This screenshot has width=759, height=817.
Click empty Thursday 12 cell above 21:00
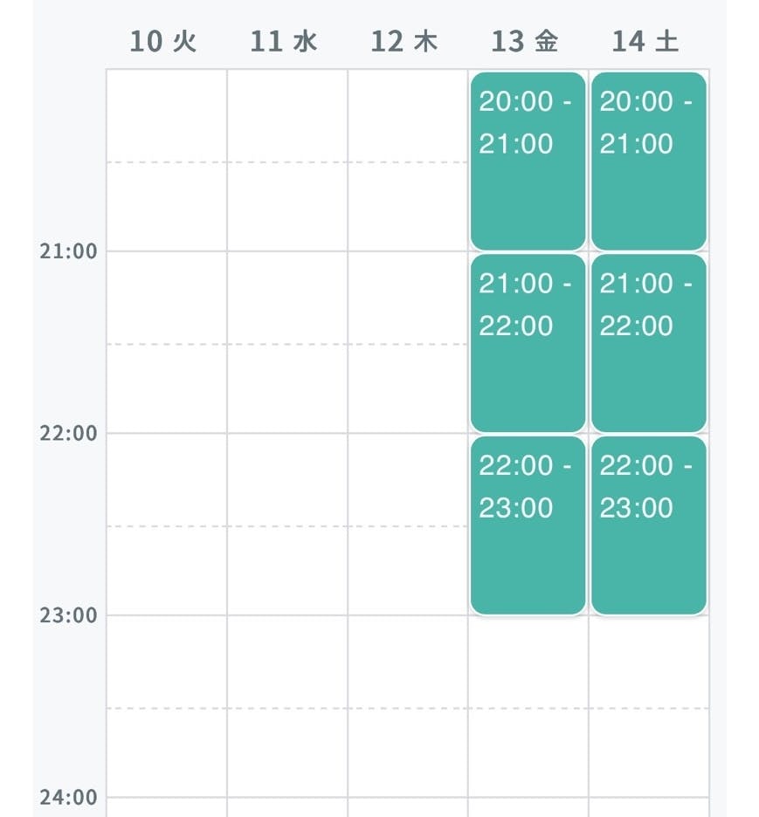coord(408,161)
